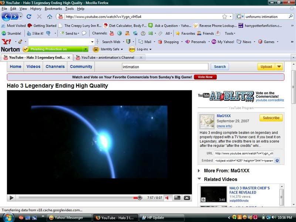Go to the Firefox home page icon
The image size is (296, 222).
click(x=50, y=17)
